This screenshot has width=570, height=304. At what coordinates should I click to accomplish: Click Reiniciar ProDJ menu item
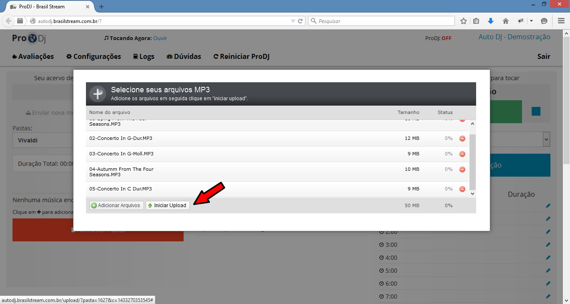click(x=242, y=56)
